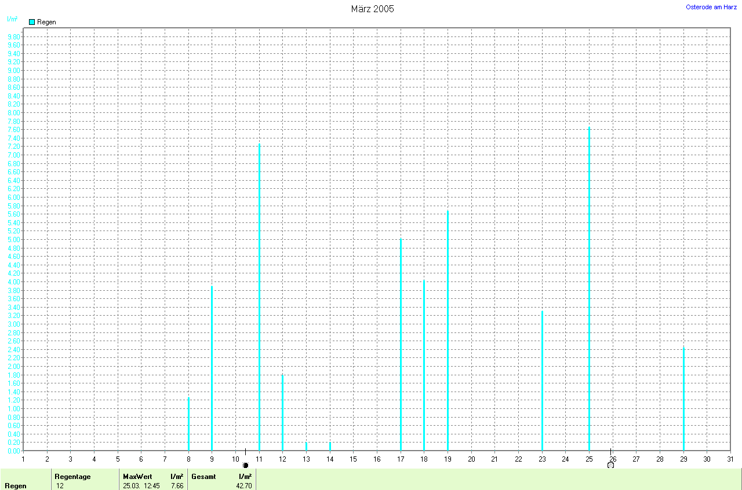Select the rain bar for day 18
Viewport: 742px width, 490px height.
(x=424, y=365)
